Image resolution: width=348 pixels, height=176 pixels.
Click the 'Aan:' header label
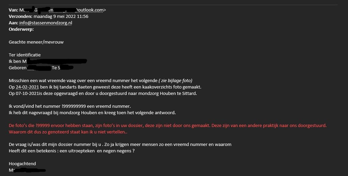14,23
